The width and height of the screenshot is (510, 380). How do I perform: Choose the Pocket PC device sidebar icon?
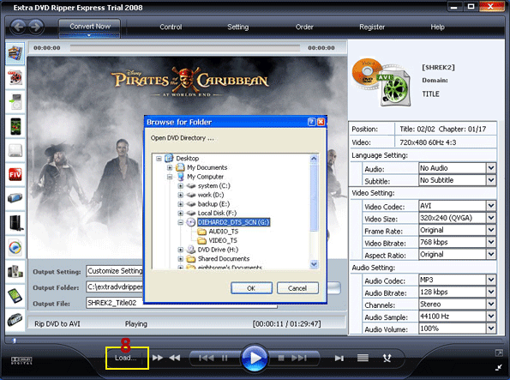click(x=15, y=296)
